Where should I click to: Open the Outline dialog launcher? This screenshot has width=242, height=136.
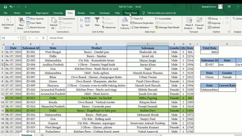tap(229, 32)
